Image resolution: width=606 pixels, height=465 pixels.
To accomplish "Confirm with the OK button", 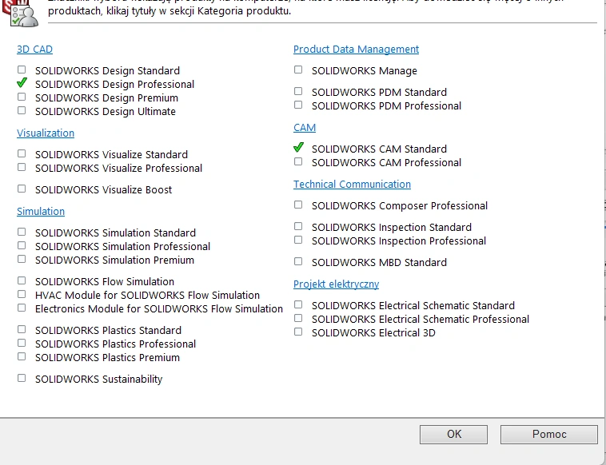I will coord(454,435).
